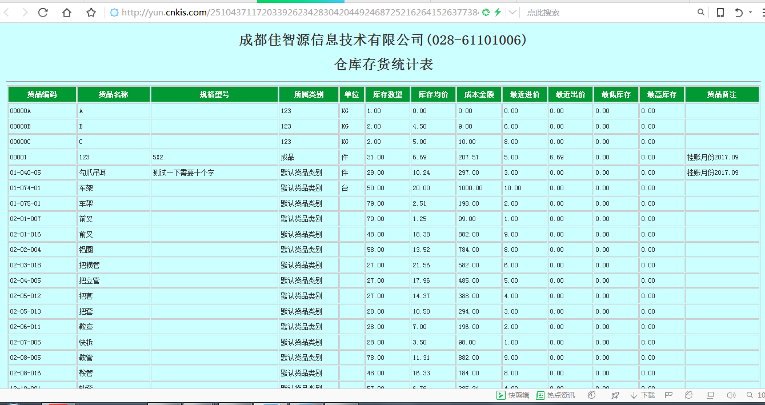Screen dimensions: 765x405
Task: Click the 库存数量 column header
Action: click(x=387, y=94)
